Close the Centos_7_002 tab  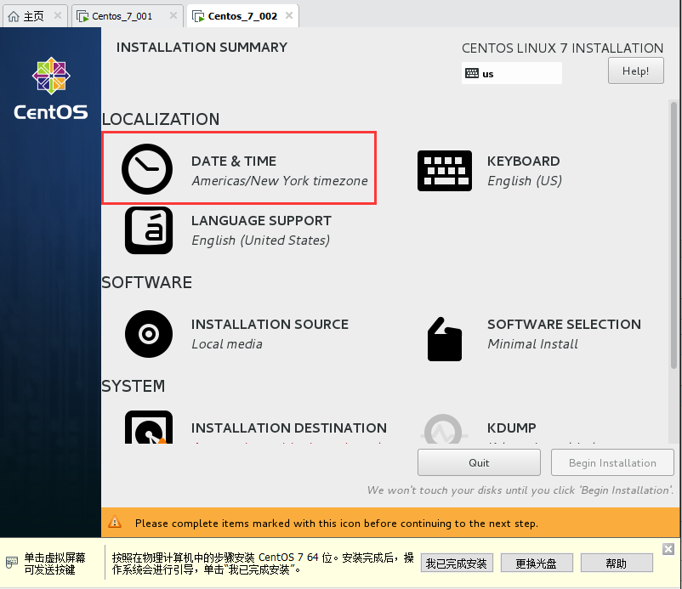tap(289, 15)
